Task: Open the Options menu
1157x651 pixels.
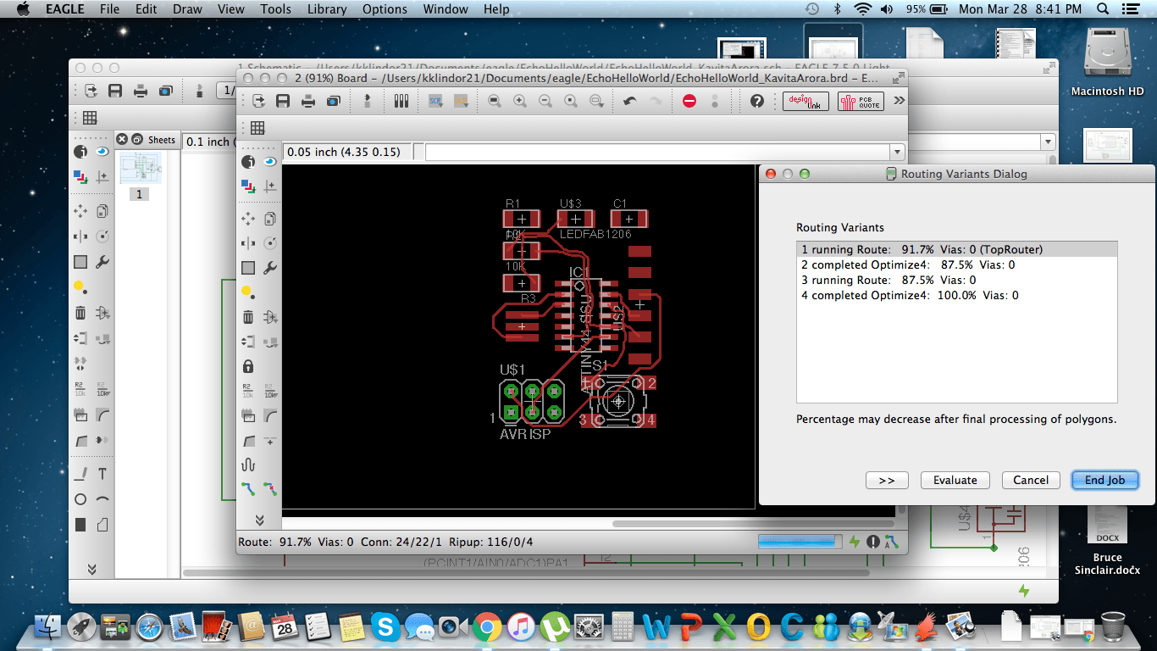Action: click(385, 9)
